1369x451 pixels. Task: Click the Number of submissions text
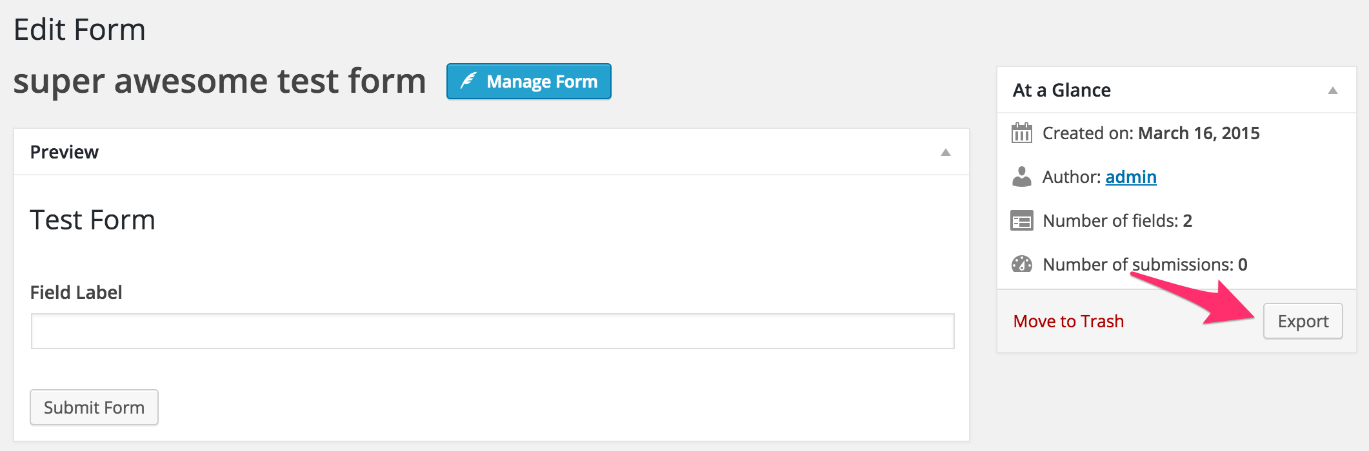tap(1145, 264)
